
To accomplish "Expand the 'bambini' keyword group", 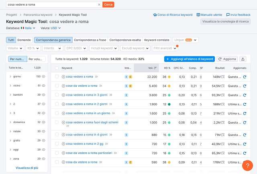I will [10, 94].
